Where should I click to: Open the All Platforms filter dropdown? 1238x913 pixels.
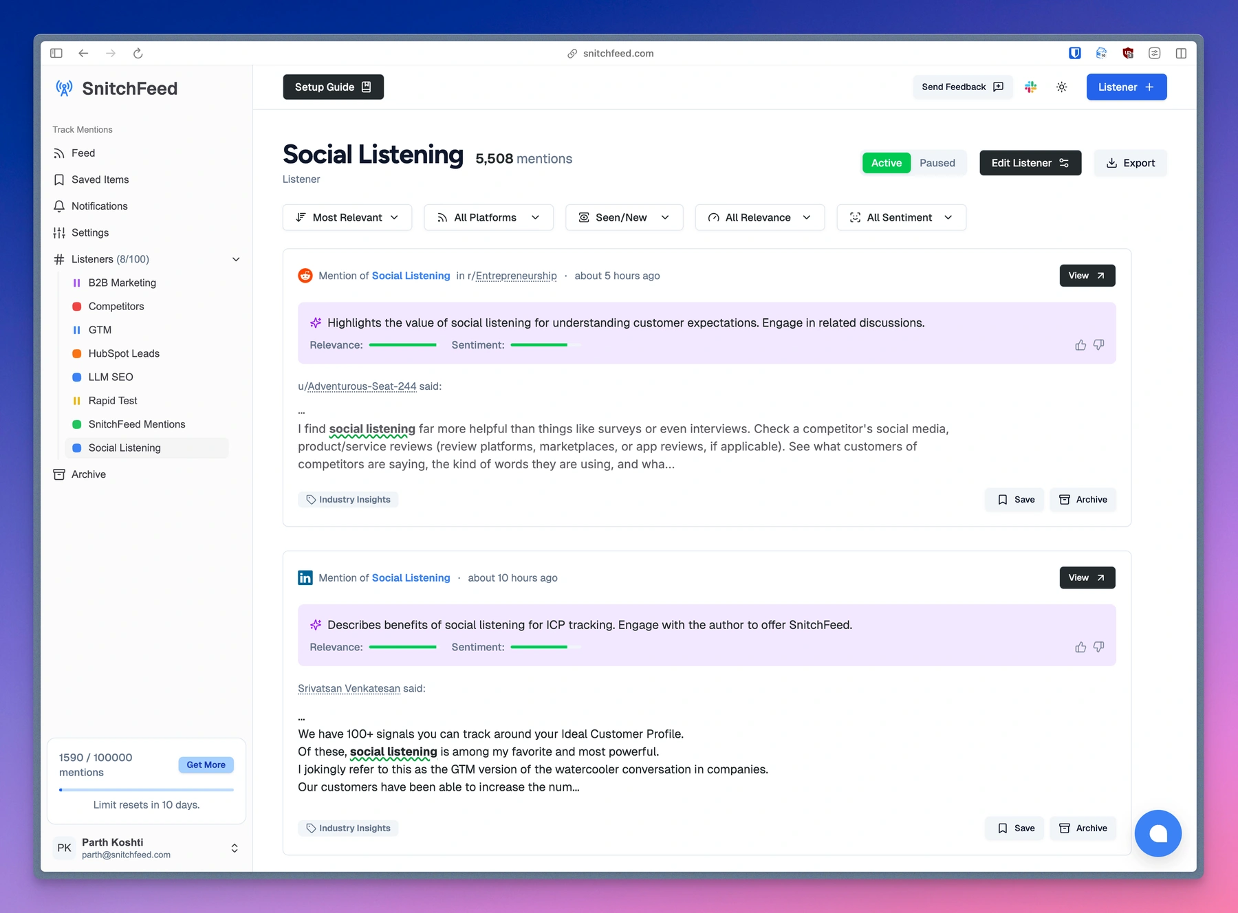489,217
